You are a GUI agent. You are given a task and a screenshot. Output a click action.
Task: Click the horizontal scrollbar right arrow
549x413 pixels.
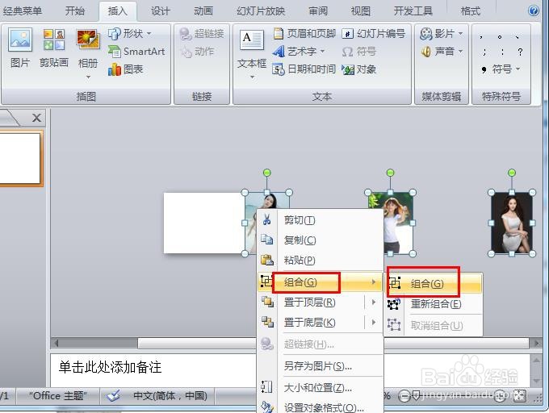(x=536, y=344)
